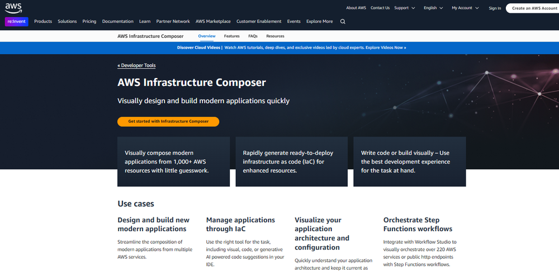559x273 pixels.
Task: Select the Overview tab
Action: point(207,36)
